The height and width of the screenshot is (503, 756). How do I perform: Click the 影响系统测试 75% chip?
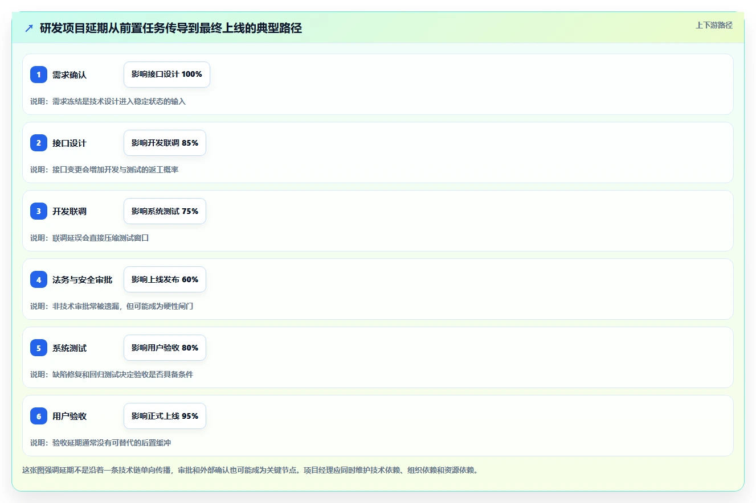click(x=165, y=211)
